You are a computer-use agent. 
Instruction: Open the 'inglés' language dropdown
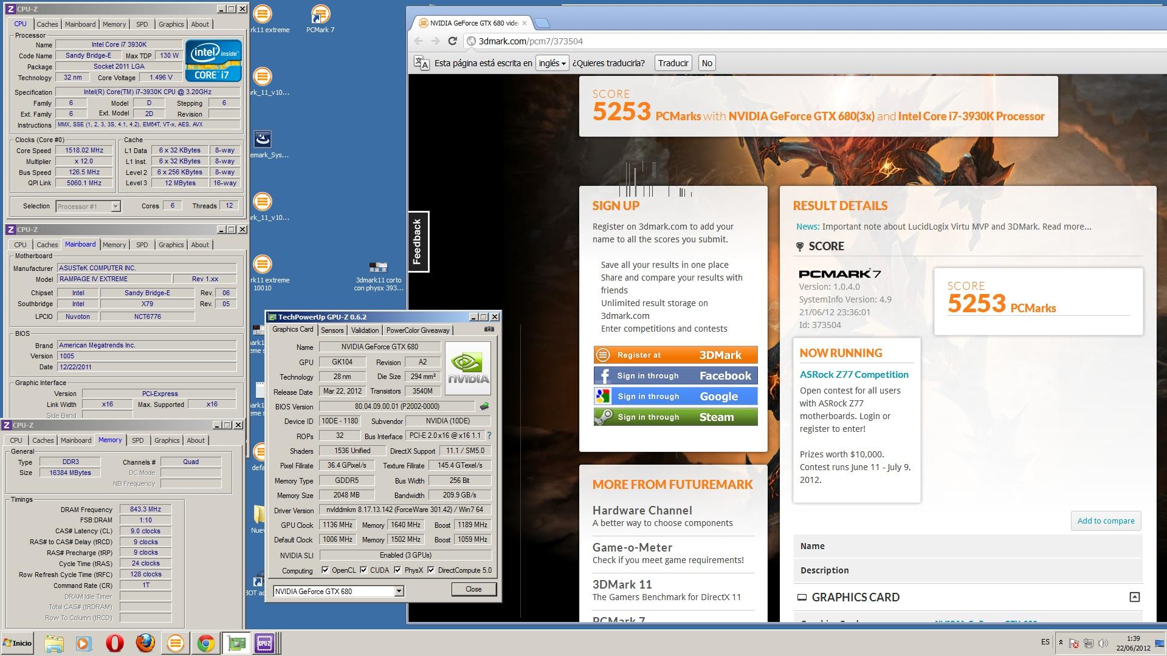[552, 63]
